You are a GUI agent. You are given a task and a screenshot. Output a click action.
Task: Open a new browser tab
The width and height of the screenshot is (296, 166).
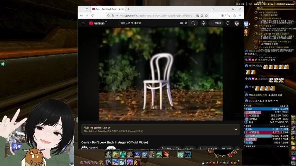128,9
